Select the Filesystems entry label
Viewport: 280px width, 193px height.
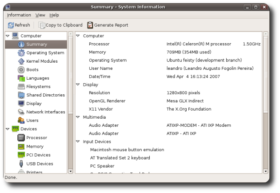38,87
